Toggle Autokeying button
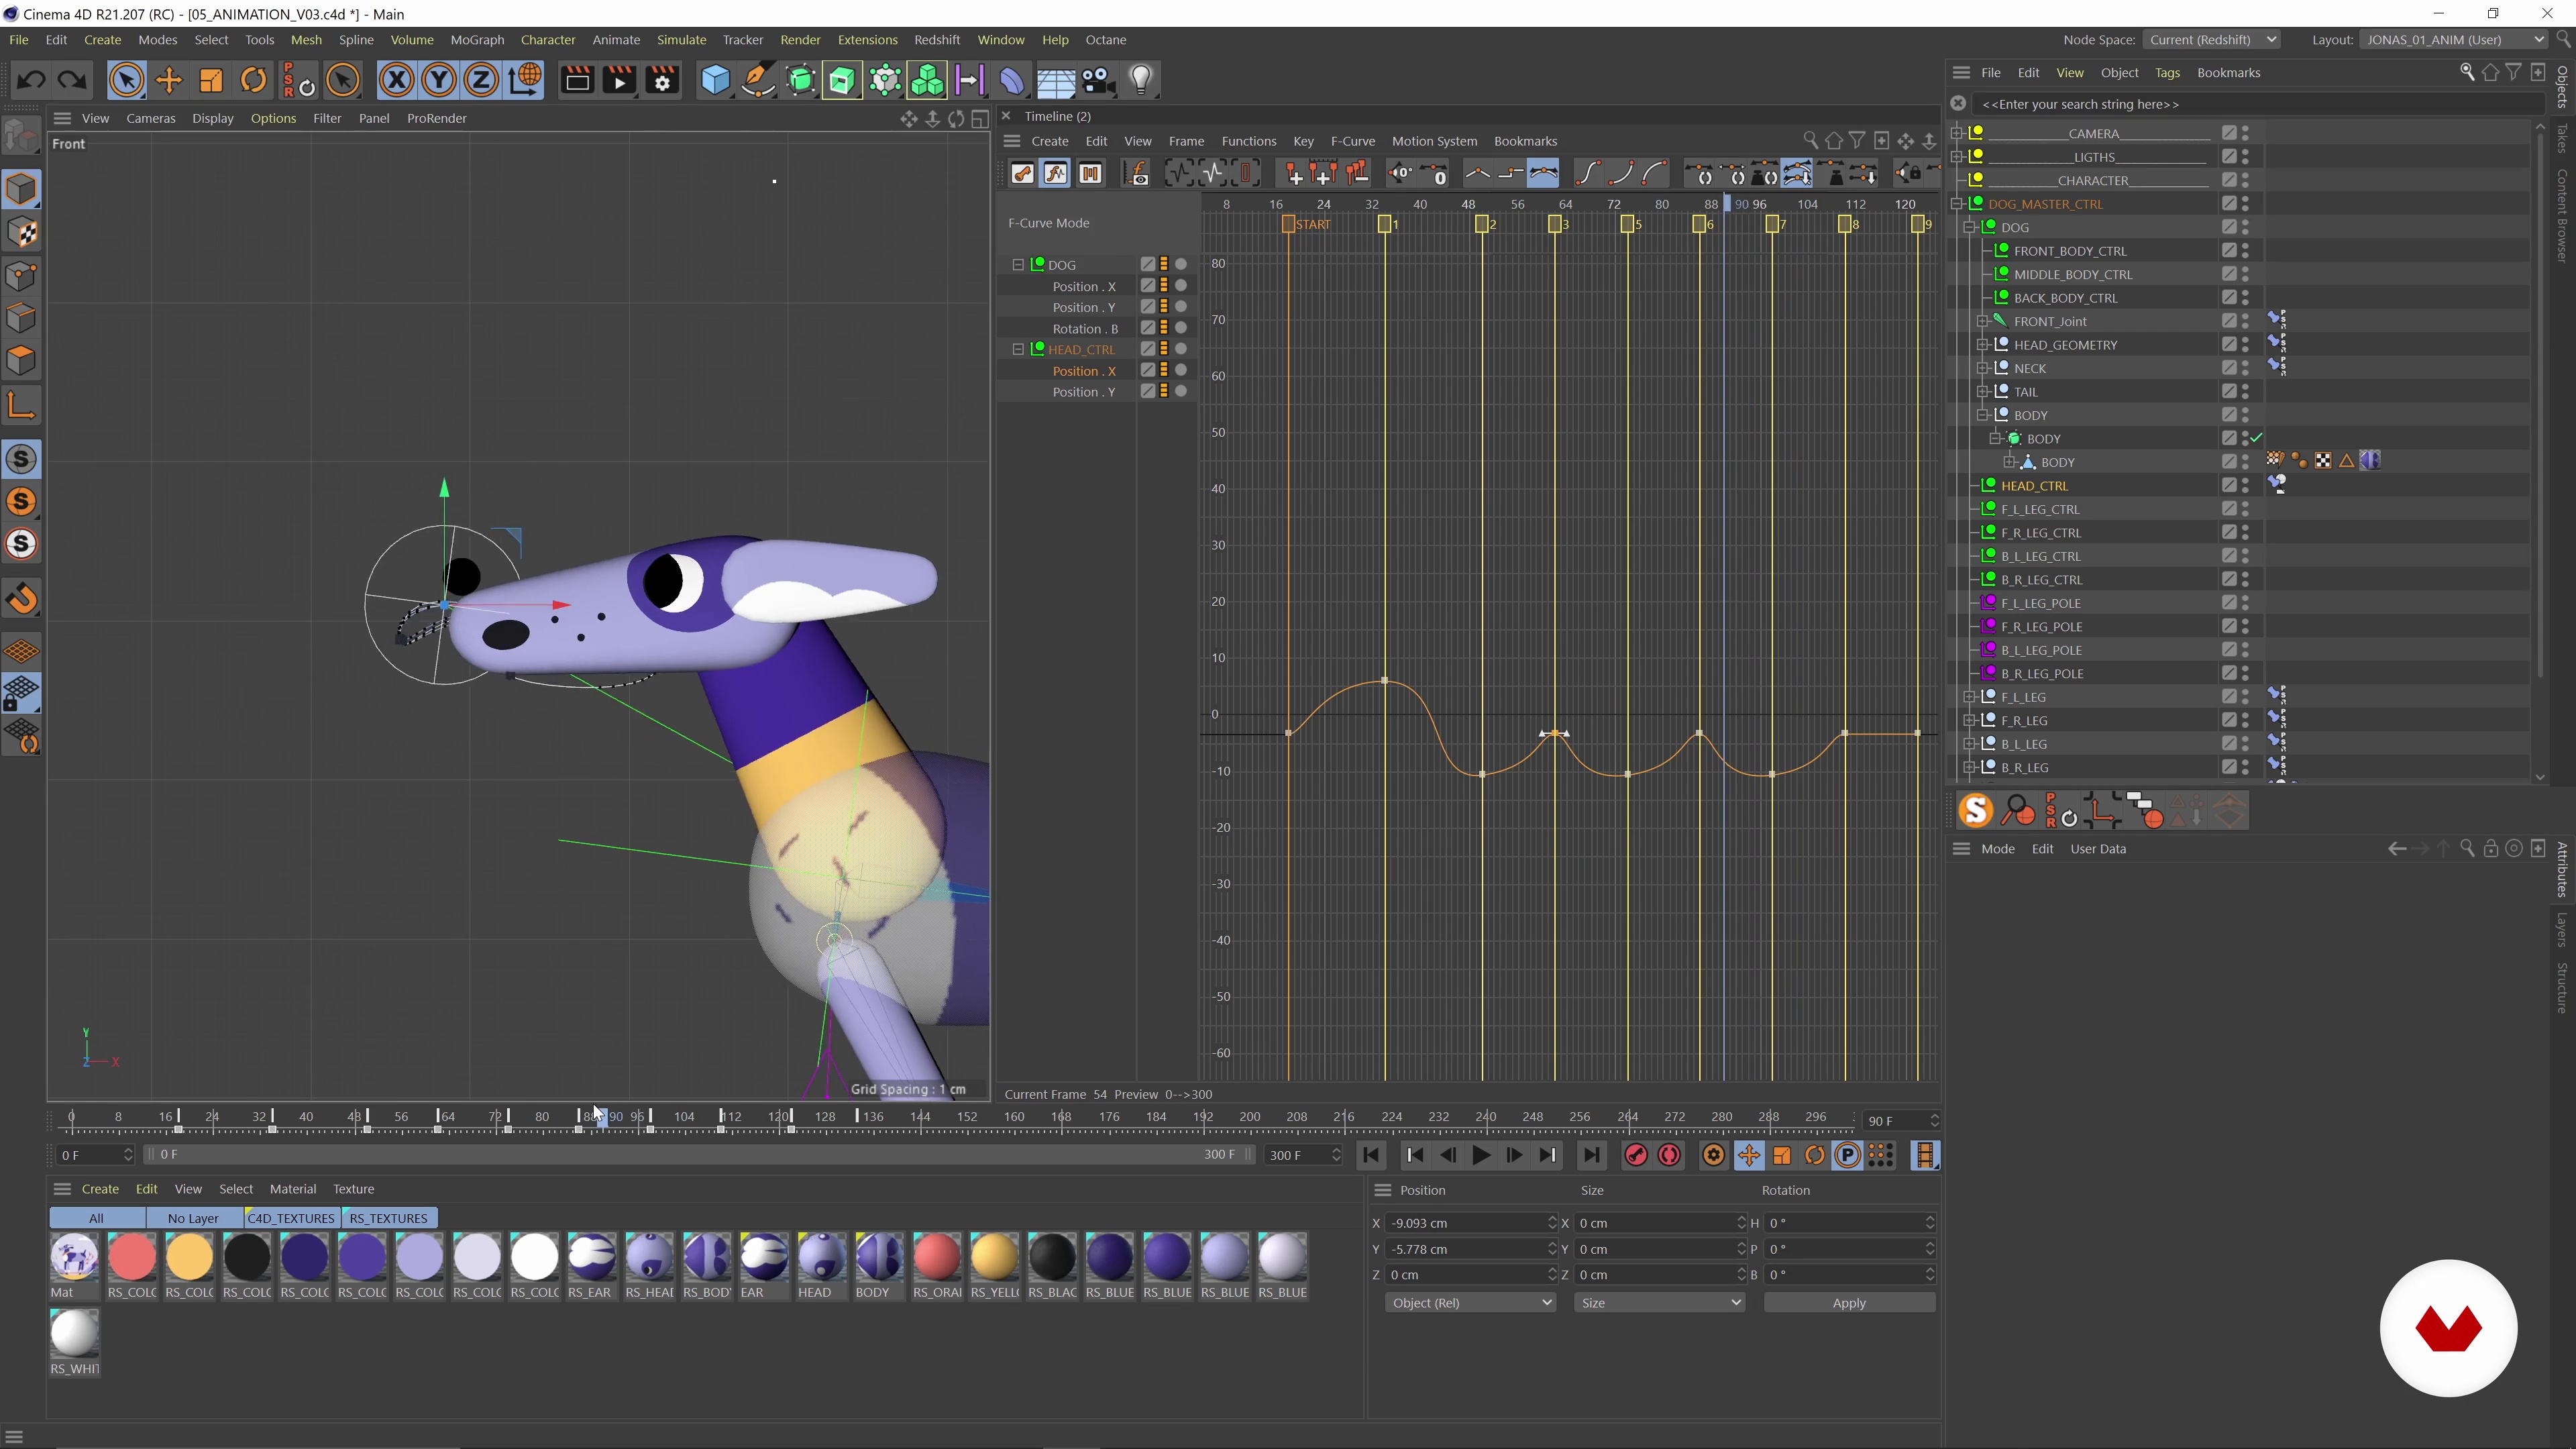 (x=1670, y=1156)
